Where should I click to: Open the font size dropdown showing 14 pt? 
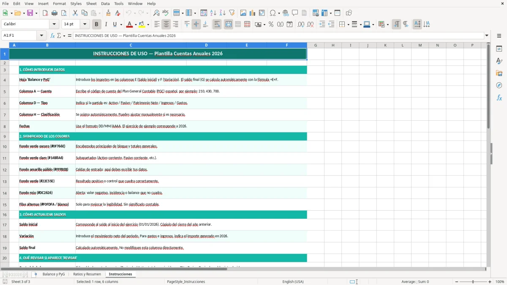85,24
